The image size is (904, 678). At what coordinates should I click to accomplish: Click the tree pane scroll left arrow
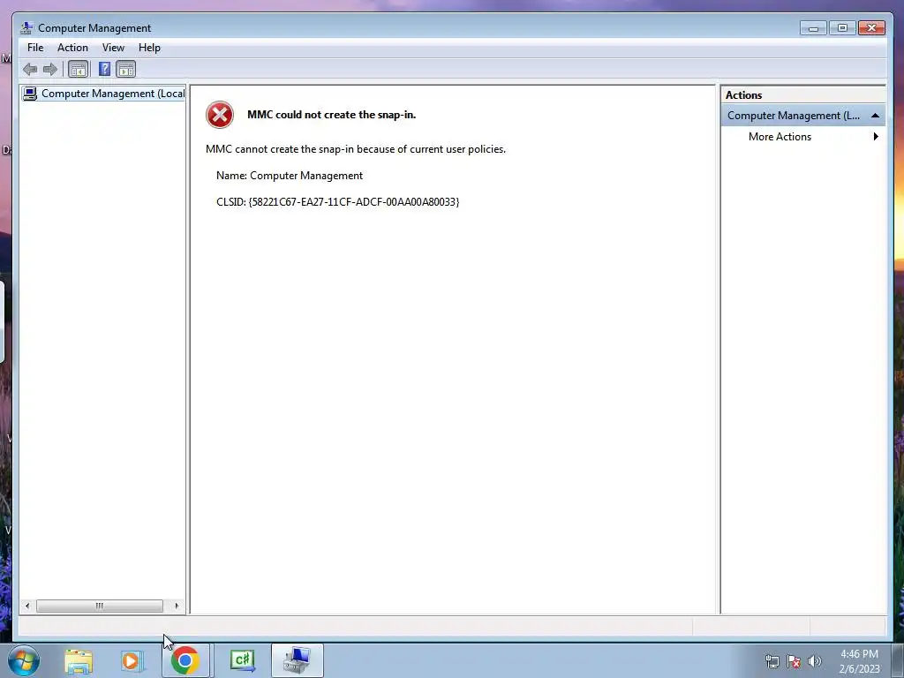pos(27,606)
